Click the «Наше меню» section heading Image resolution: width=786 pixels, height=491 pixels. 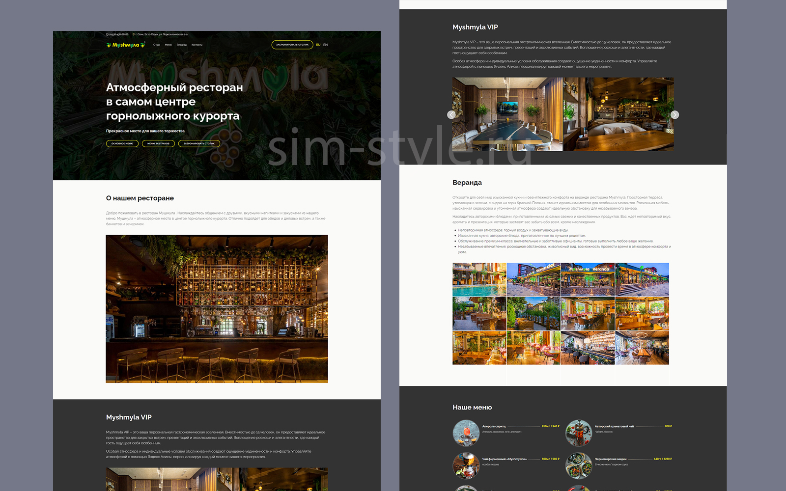coord(472,407)
